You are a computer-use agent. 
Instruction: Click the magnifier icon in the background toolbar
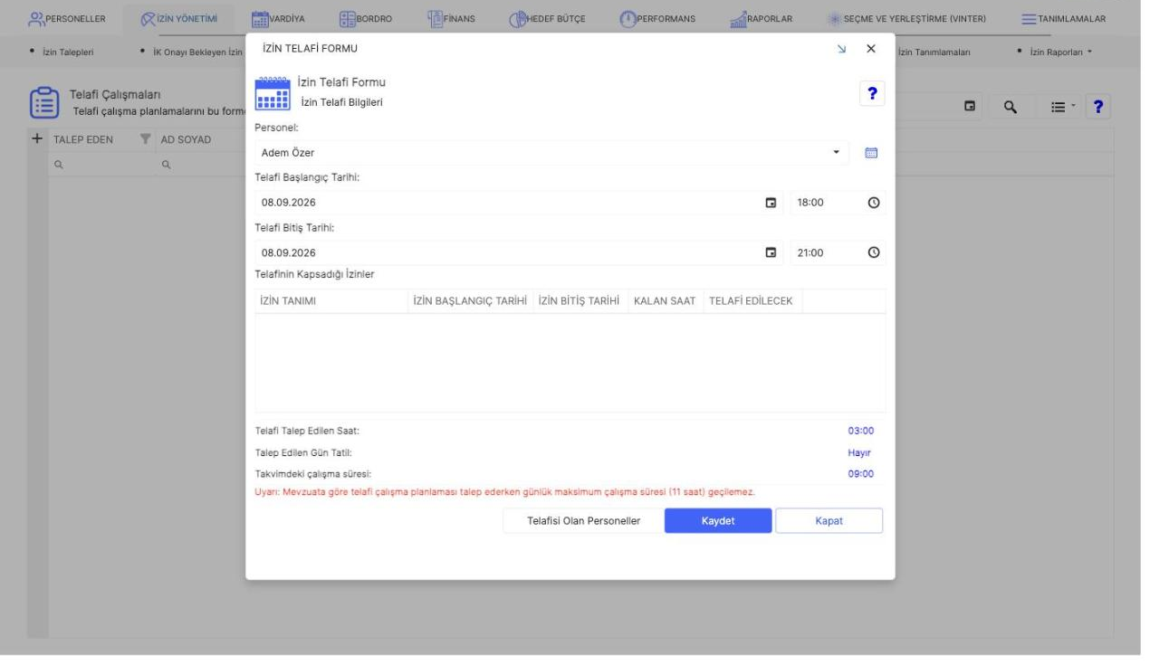point(1011,107)
